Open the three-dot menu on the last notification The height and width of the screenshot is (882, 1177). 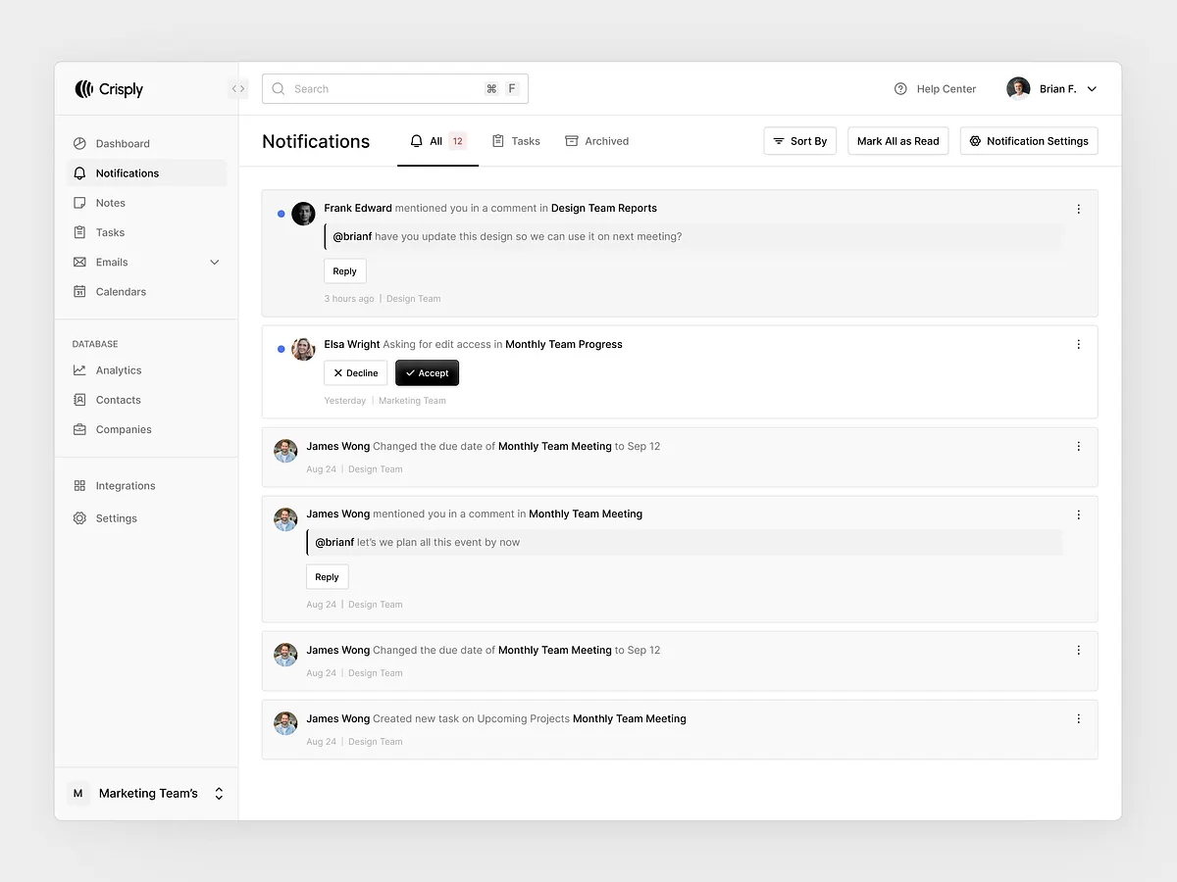pos(1078,718)
